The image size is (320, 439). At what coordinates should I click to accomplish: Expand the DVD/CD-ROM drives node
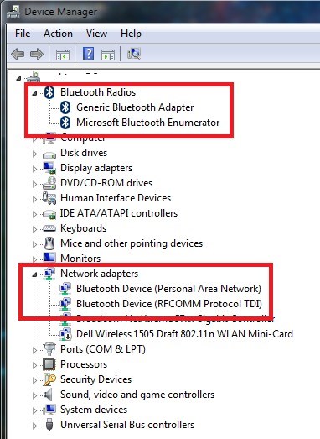click(34, 184)
